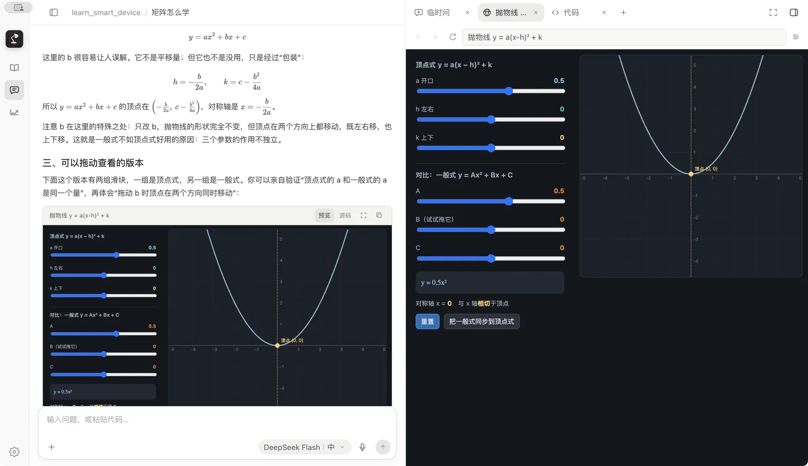Adjust the C slider in right panel
This screenshot has width=808, height=466.
(x=490, y=258)
